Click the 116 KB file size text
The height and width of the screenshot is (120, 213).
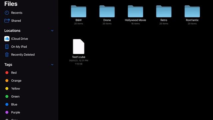coord(79,64)
